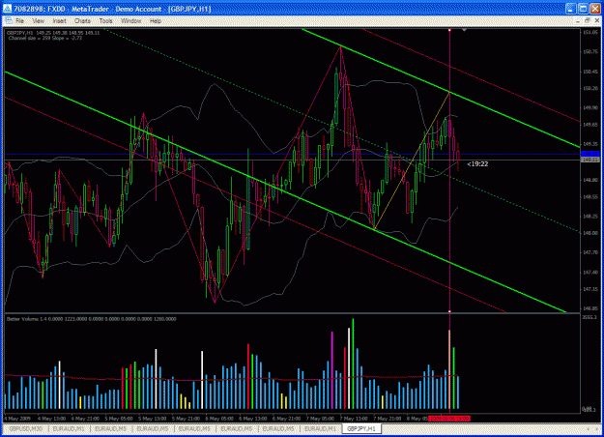Click the '4 May 2009' time axis label

click(x=17, y=419)
